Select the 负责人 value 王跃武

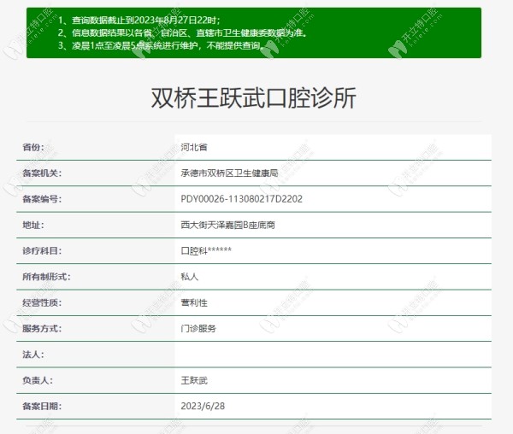pos(194,380)
